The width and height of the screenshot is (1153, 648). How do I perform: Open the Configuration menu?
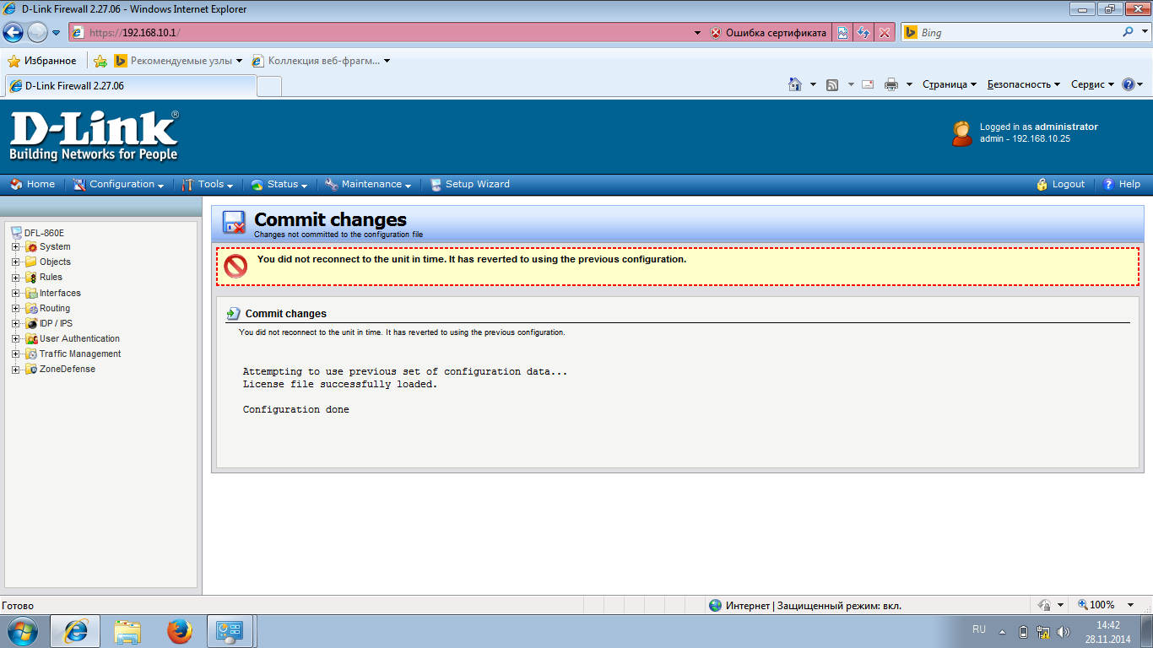coord(118,184)
